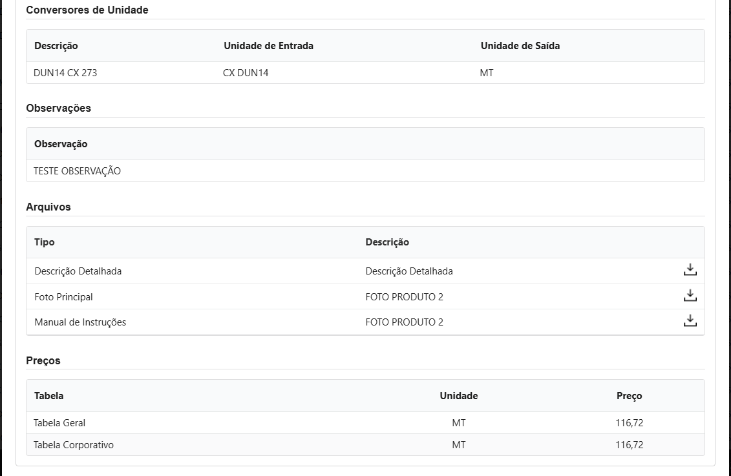731x476 pixels.
Task: Click the Unidade de Saída column header
Action: click(x=520, y=46)
